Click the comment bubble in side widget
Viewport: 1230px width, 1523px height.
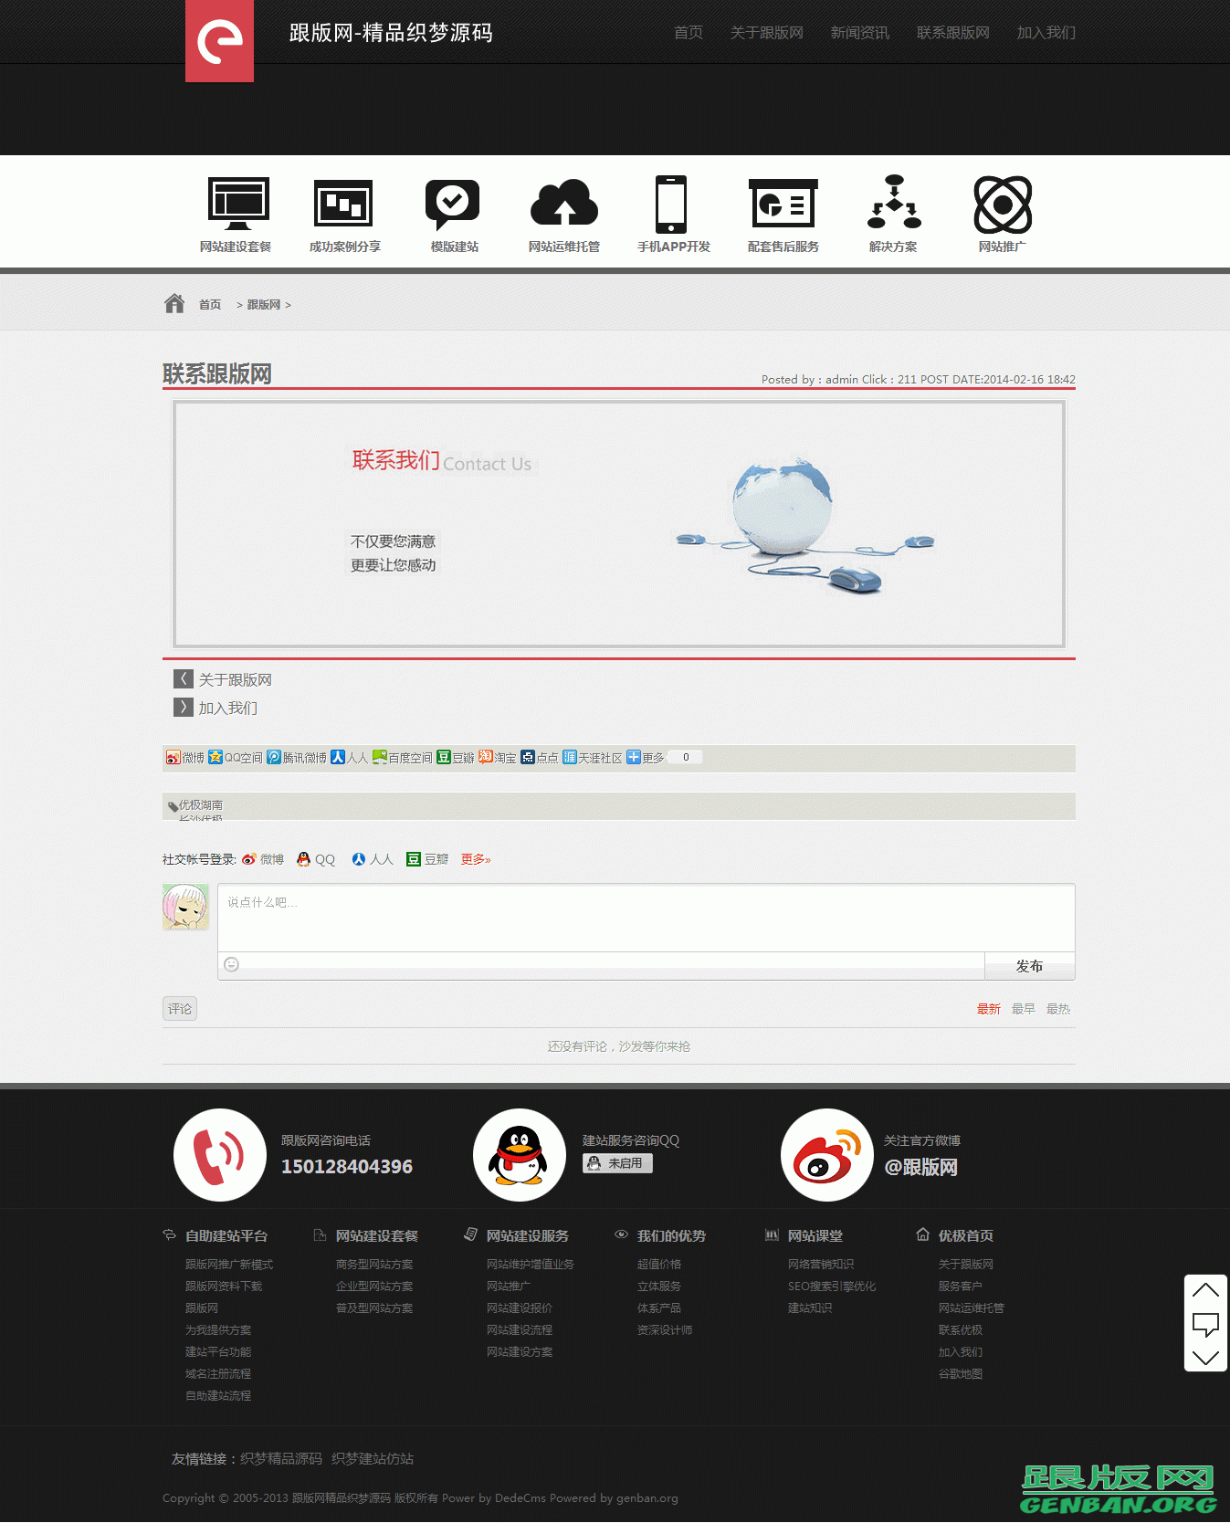[1205, 1324]
